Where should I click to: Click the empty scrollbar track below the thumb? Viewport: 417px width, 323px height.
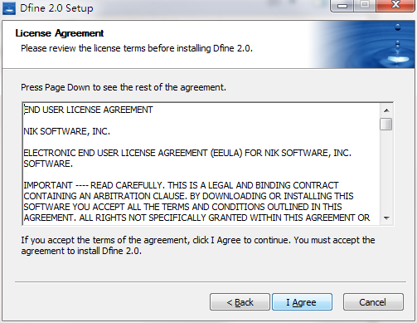386,171
